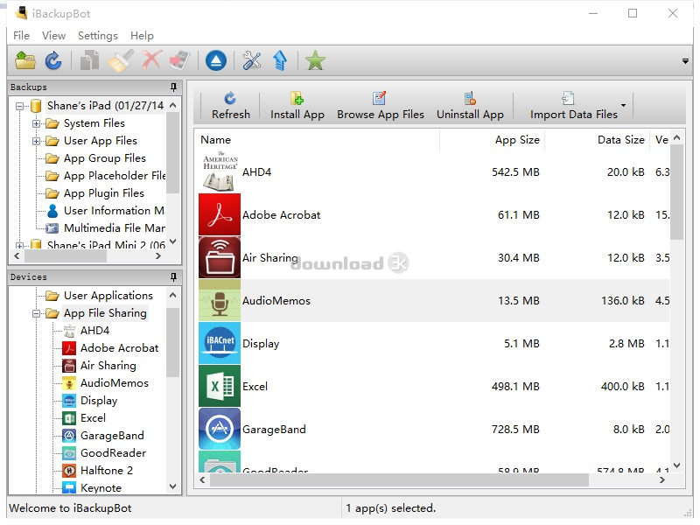Viewport: 700px width, 525px height.
Task: Click Devices panel scrollbar down arrow
Action: (173, 486)
